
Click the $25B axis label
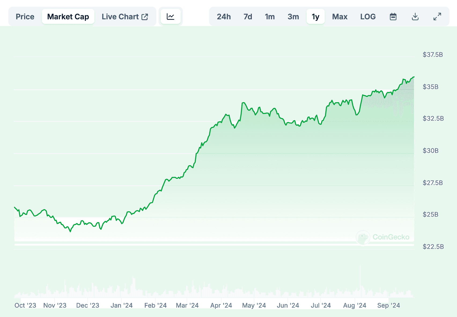(430, 215)
